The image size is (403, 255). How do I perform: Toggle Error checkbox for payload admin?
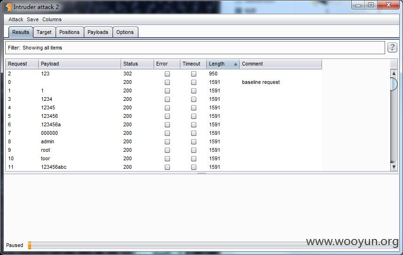coord(167,142)
